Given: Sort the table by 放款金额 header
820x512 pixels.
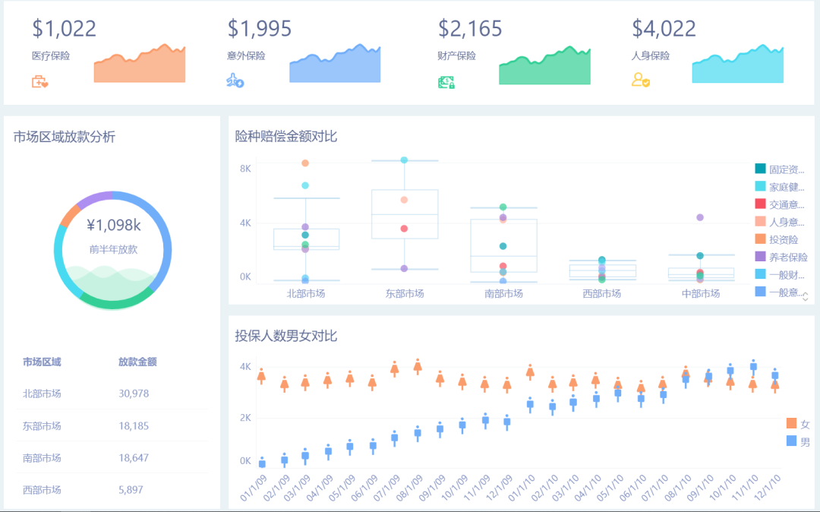Looking at the screenshot, I should pos(137,362).
